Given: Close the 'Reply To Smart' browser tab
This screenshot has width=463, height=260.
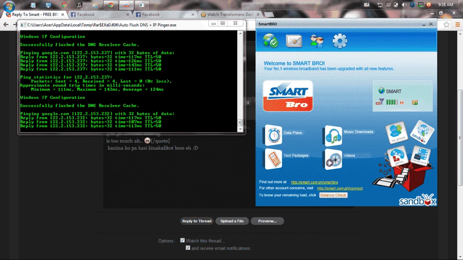Looking at the screenshot, I should [x=63, y=14].
